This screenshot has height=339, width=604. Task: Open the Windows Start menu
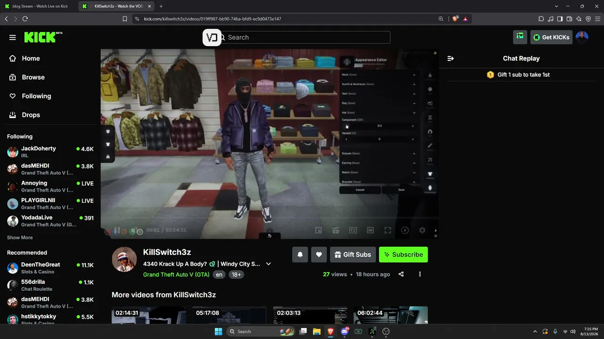point(218,331)
